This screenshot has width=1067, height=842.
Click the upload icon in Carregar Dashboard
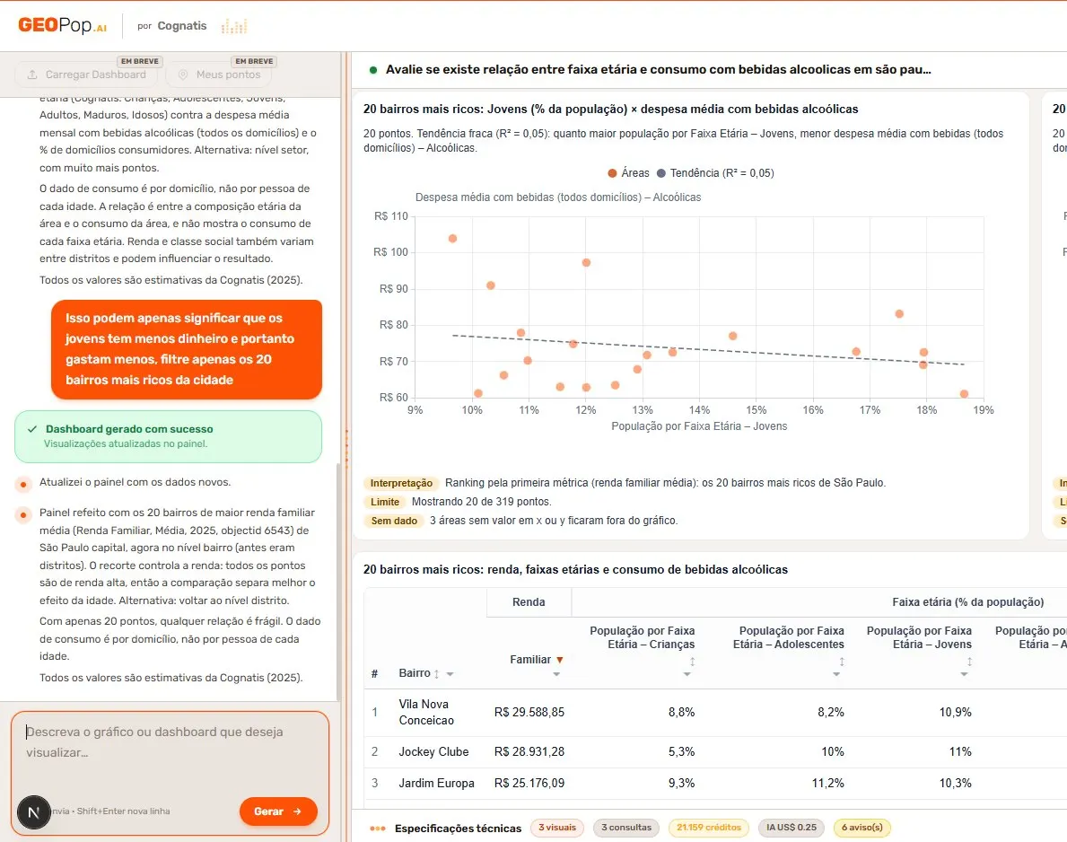point(32,75)
